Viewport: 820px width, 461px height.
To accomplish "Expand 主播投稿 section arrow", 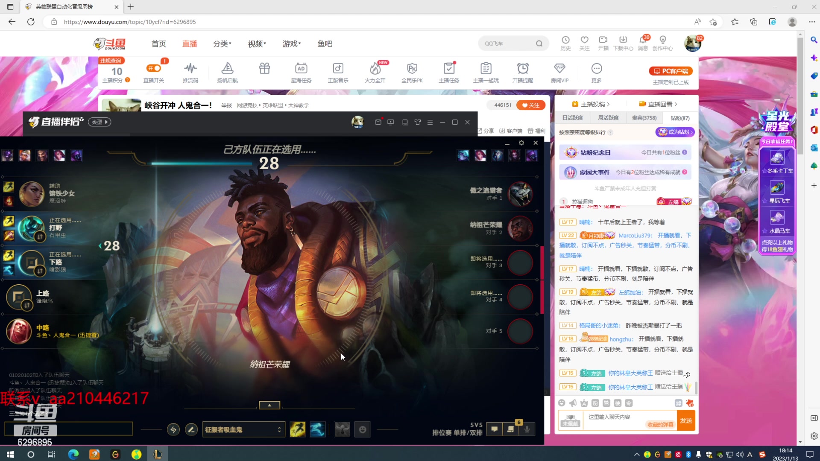I will pyautogui.click(x=608, y=104).
